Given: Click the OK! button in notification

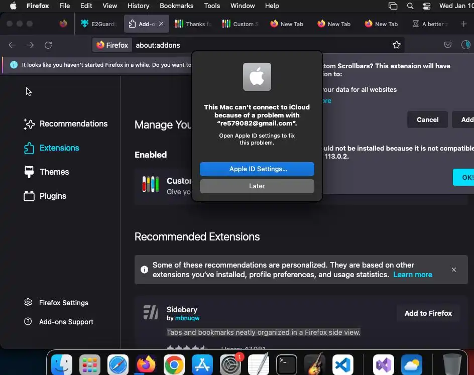Looking at the screenshot, I should 464,177.
